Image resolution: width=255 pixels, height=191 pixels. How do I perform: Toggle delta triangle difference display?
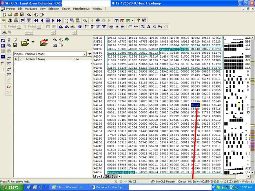tap(149, 27)
